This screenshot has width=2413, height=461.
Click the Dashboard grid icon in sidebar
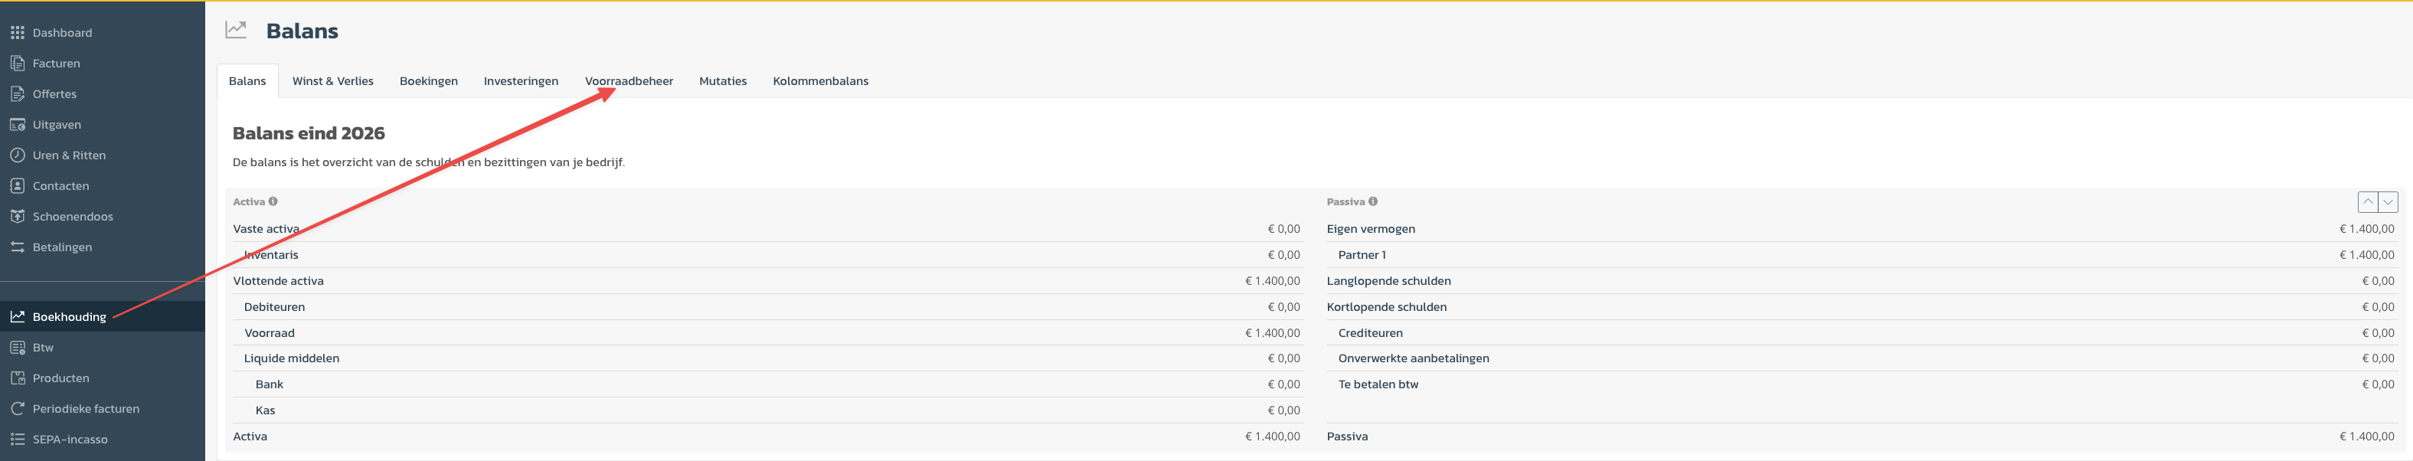pos(17,33)
